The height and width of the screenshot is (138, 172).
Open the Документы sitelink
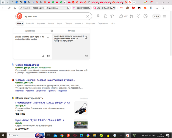(x=41, y=91)
